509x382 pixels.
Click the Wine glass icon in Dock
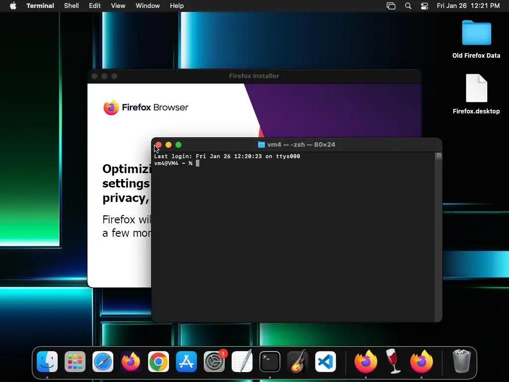[x=394, y=362]
